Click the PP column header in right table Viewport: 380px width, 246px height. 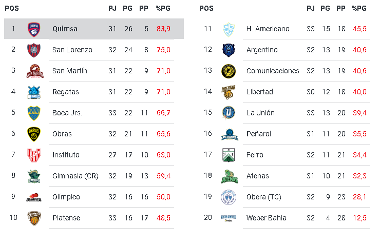[x=340, y=8]
